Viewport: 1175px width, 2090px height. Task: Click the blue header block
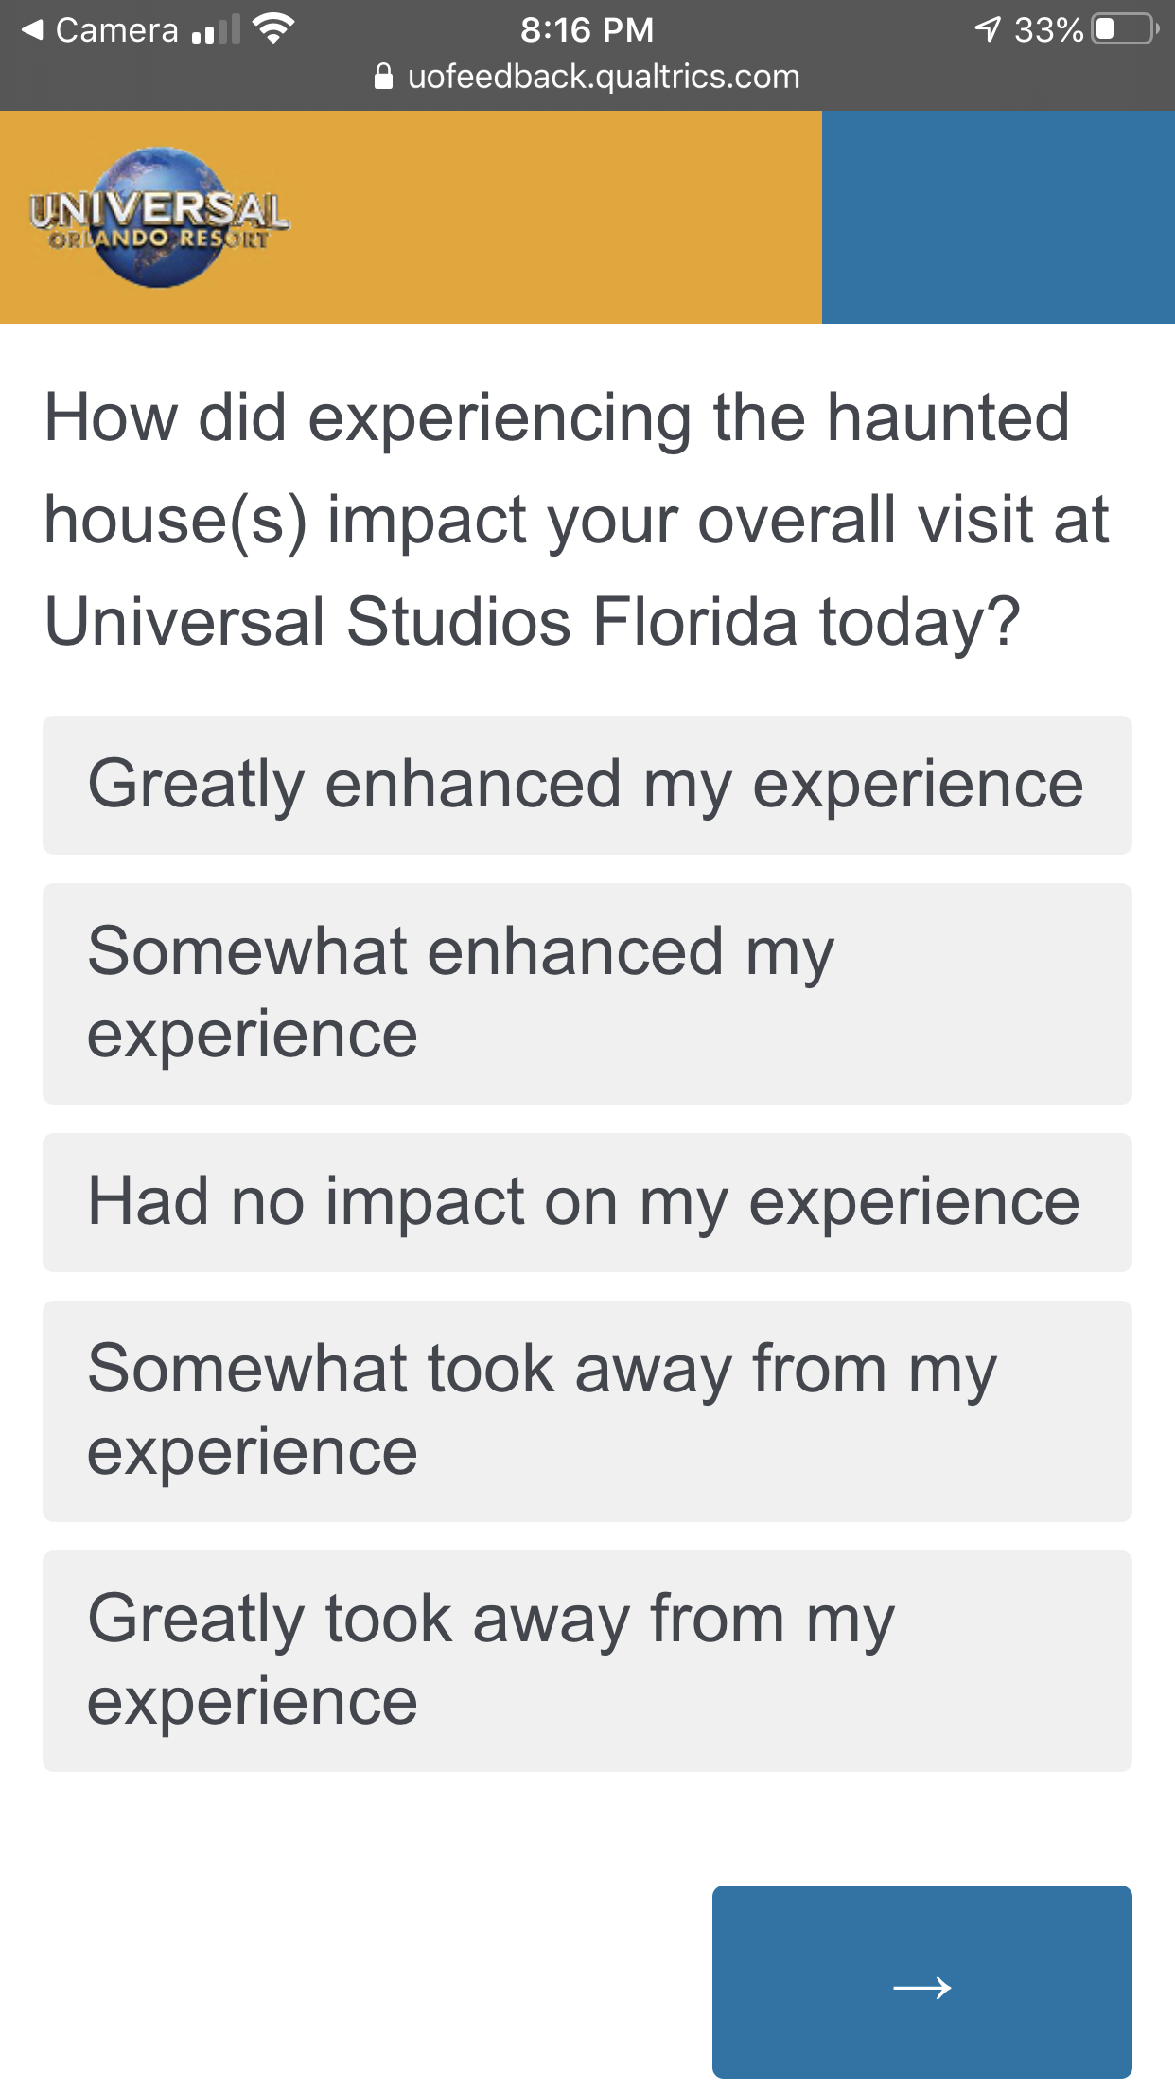(998, 218)
